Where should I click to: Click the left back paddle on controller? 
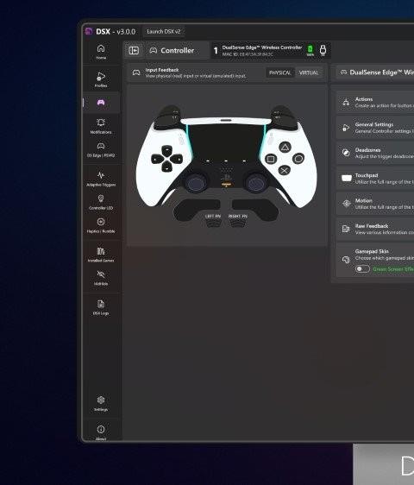pyautogui.click(x=197, y=210)
